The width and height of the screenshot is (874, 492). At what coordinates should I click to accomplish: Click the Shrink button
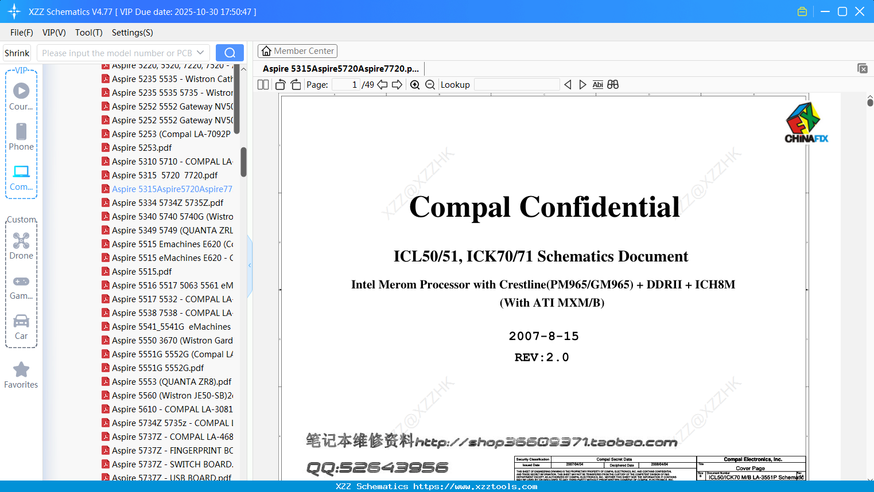tap(17, 53)
